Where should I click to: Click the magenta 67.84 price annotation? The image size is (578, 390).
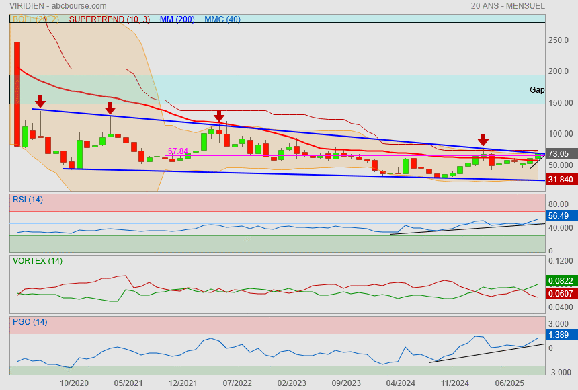click(x=178, y=151)
